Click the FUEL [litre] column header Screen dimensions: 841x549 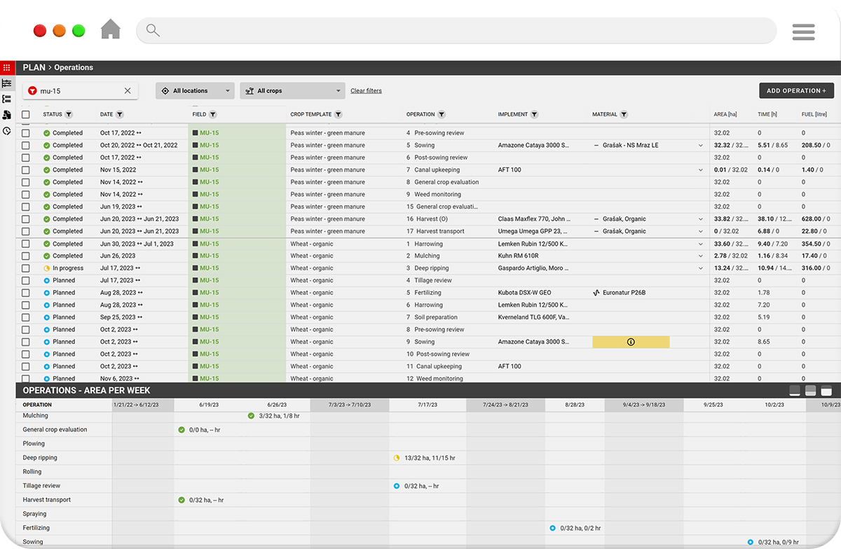tap(814, 114)
